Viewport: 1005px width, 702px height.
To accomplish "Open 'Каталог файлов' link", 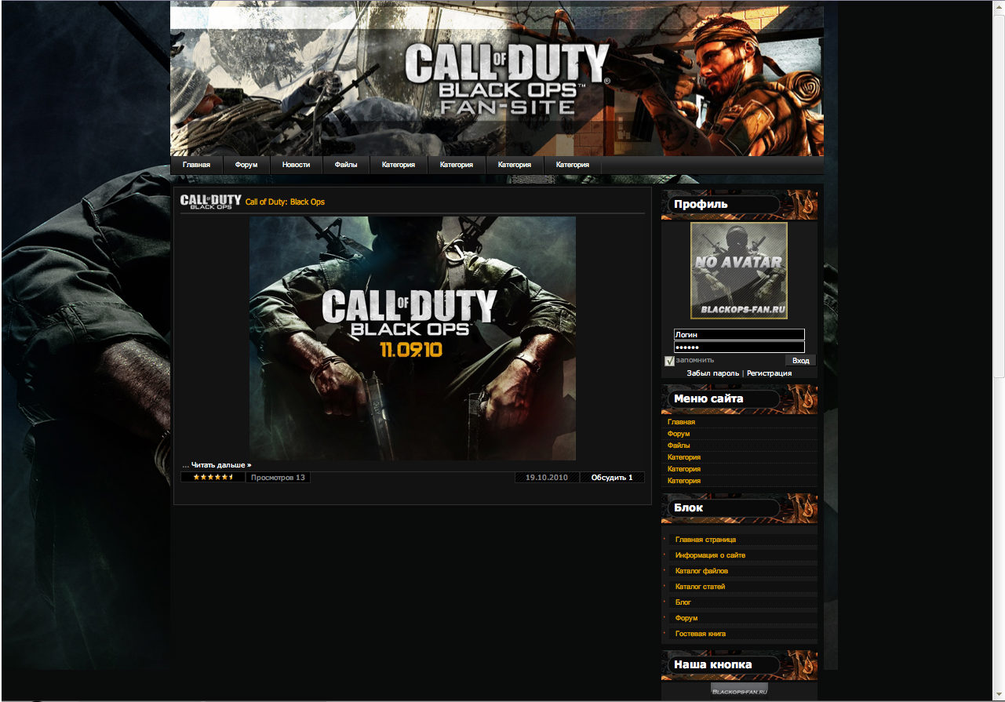I will click(x=701, y=571).
